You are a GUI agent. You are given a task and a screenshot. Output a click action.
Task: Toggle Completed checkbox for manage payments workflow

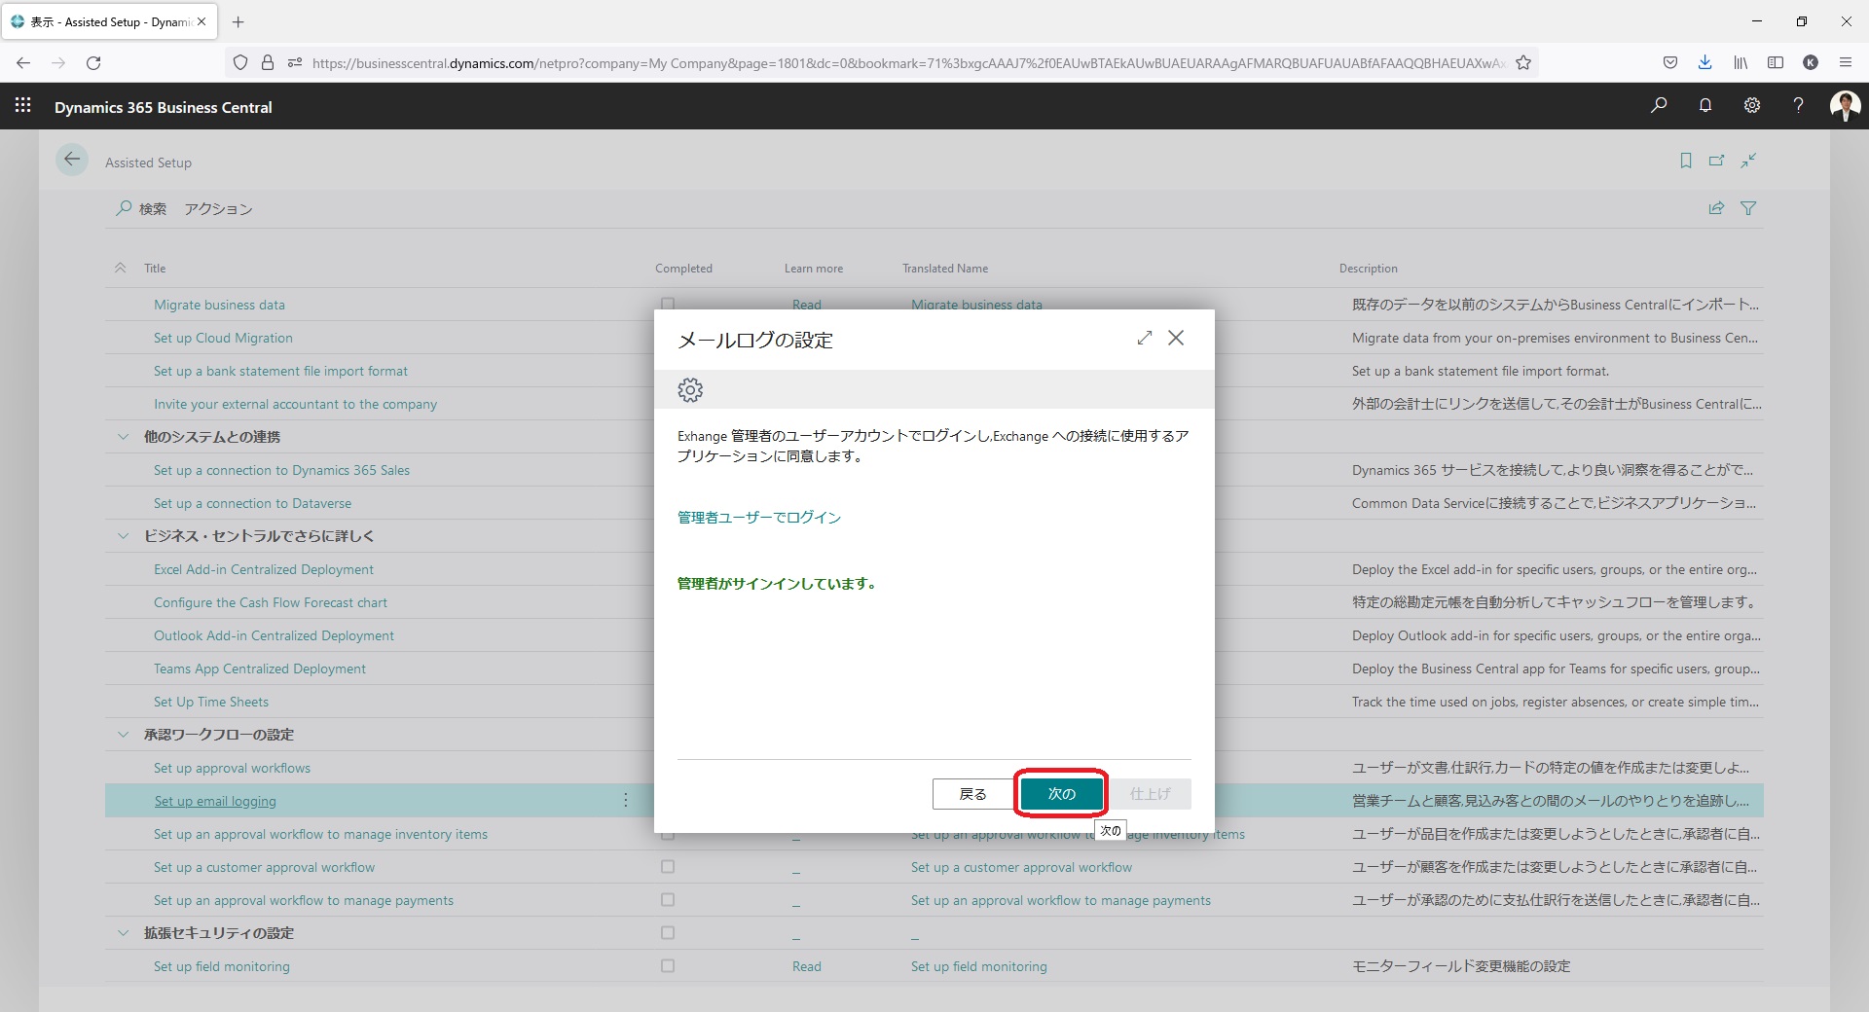pos(668,900)
